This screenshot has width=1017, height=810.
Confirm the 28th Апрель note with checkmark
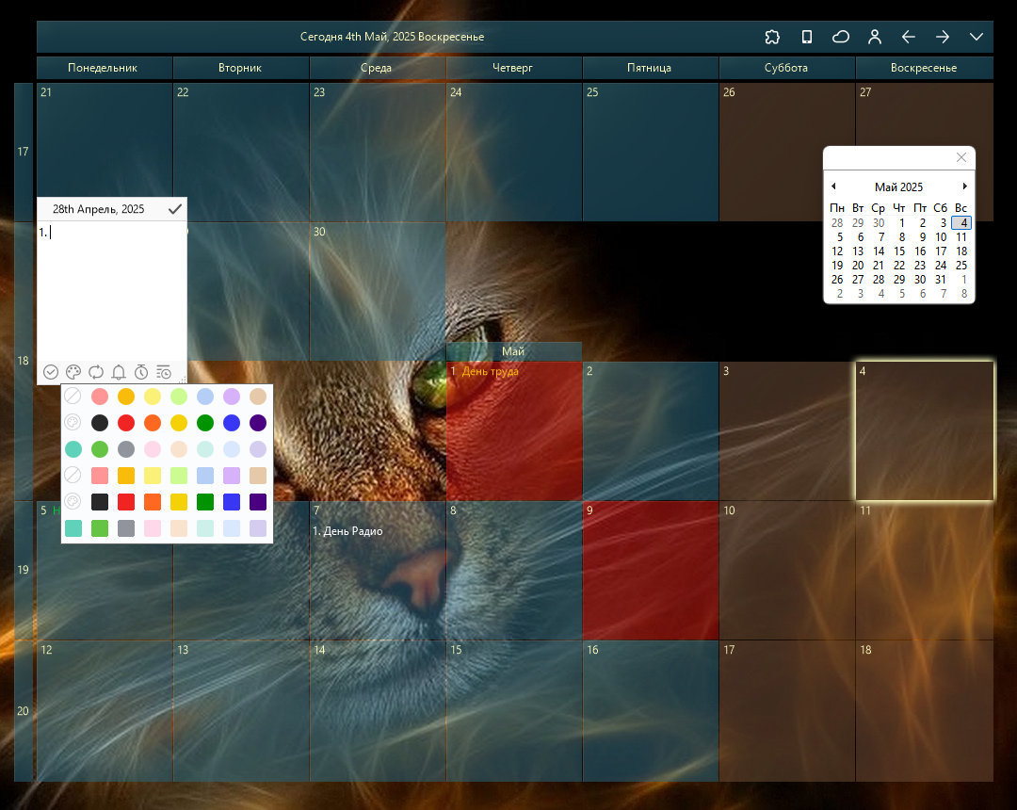(x=174, y=209)
